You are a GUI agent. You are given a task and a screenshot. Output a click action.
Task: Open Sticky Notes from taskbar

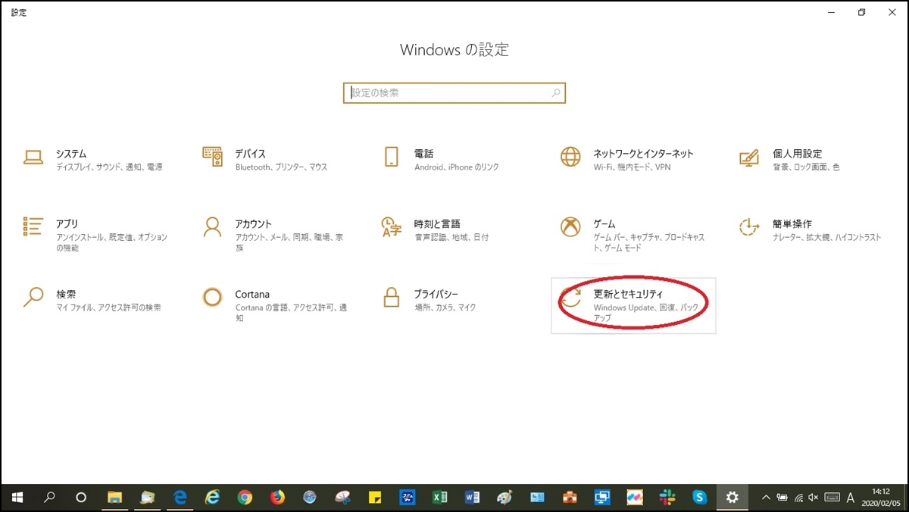(x=374, y=498)
